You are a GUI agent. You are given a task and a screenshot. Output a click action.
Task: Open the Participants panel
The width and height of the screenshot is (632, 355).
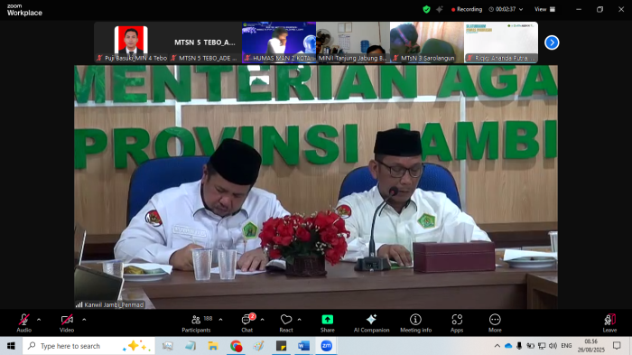point(196,323)
